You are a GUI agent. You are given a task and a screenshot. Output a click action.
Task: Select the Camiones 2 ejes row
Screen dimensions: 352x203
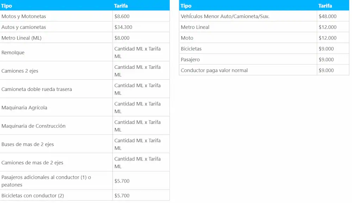[x=85, y=71]
